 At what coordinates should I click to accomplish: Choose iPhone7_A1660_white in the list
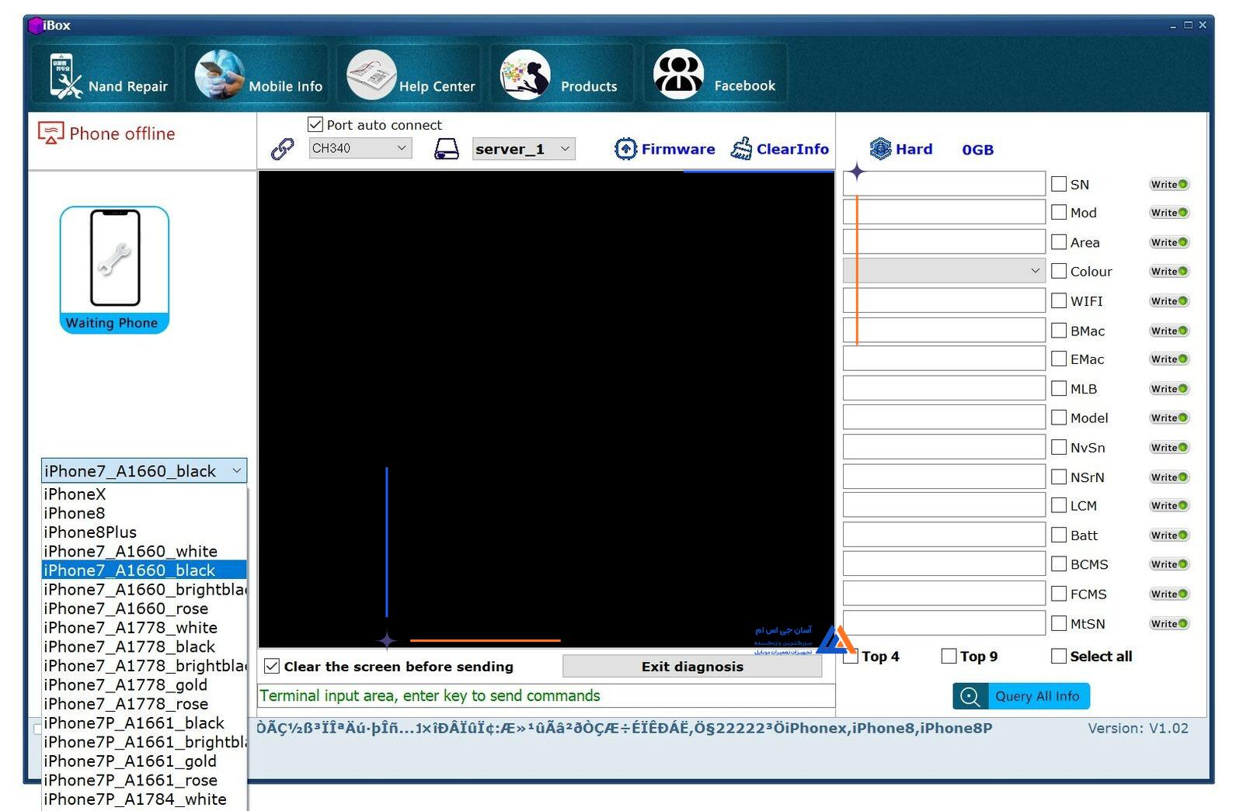(x=144, y=552)
